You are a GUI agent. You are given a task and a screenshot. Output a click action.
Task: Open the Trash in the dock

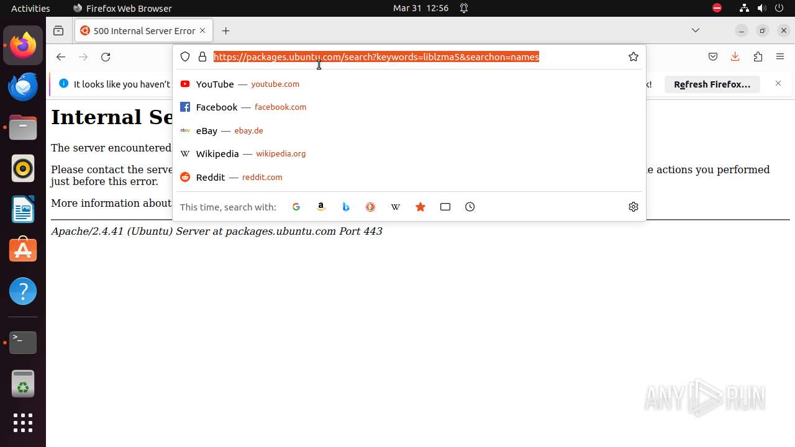point(23,383)
